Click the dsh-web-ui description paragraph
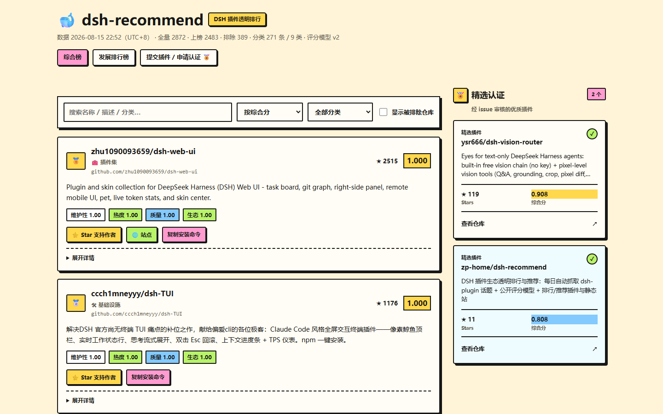Viewport: 663px width, 414px height. [x=237, y=193]
